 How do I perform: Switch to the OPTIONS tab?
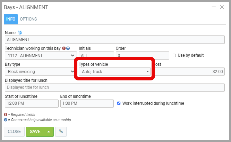coord(28,19)
